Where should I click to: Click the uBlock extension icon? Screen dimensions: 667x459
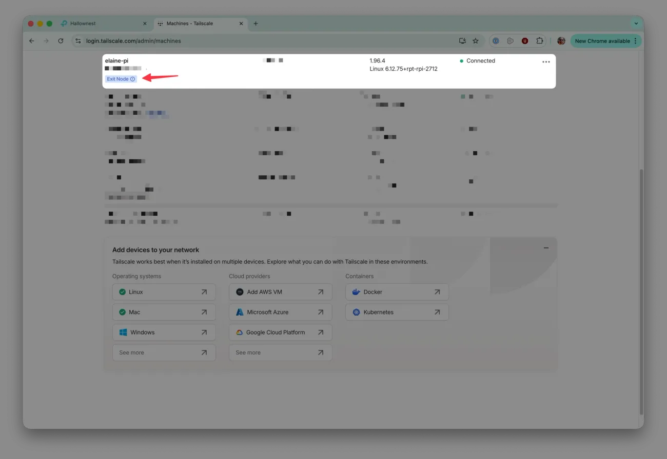pyautogui.click(x=525, y=40)
